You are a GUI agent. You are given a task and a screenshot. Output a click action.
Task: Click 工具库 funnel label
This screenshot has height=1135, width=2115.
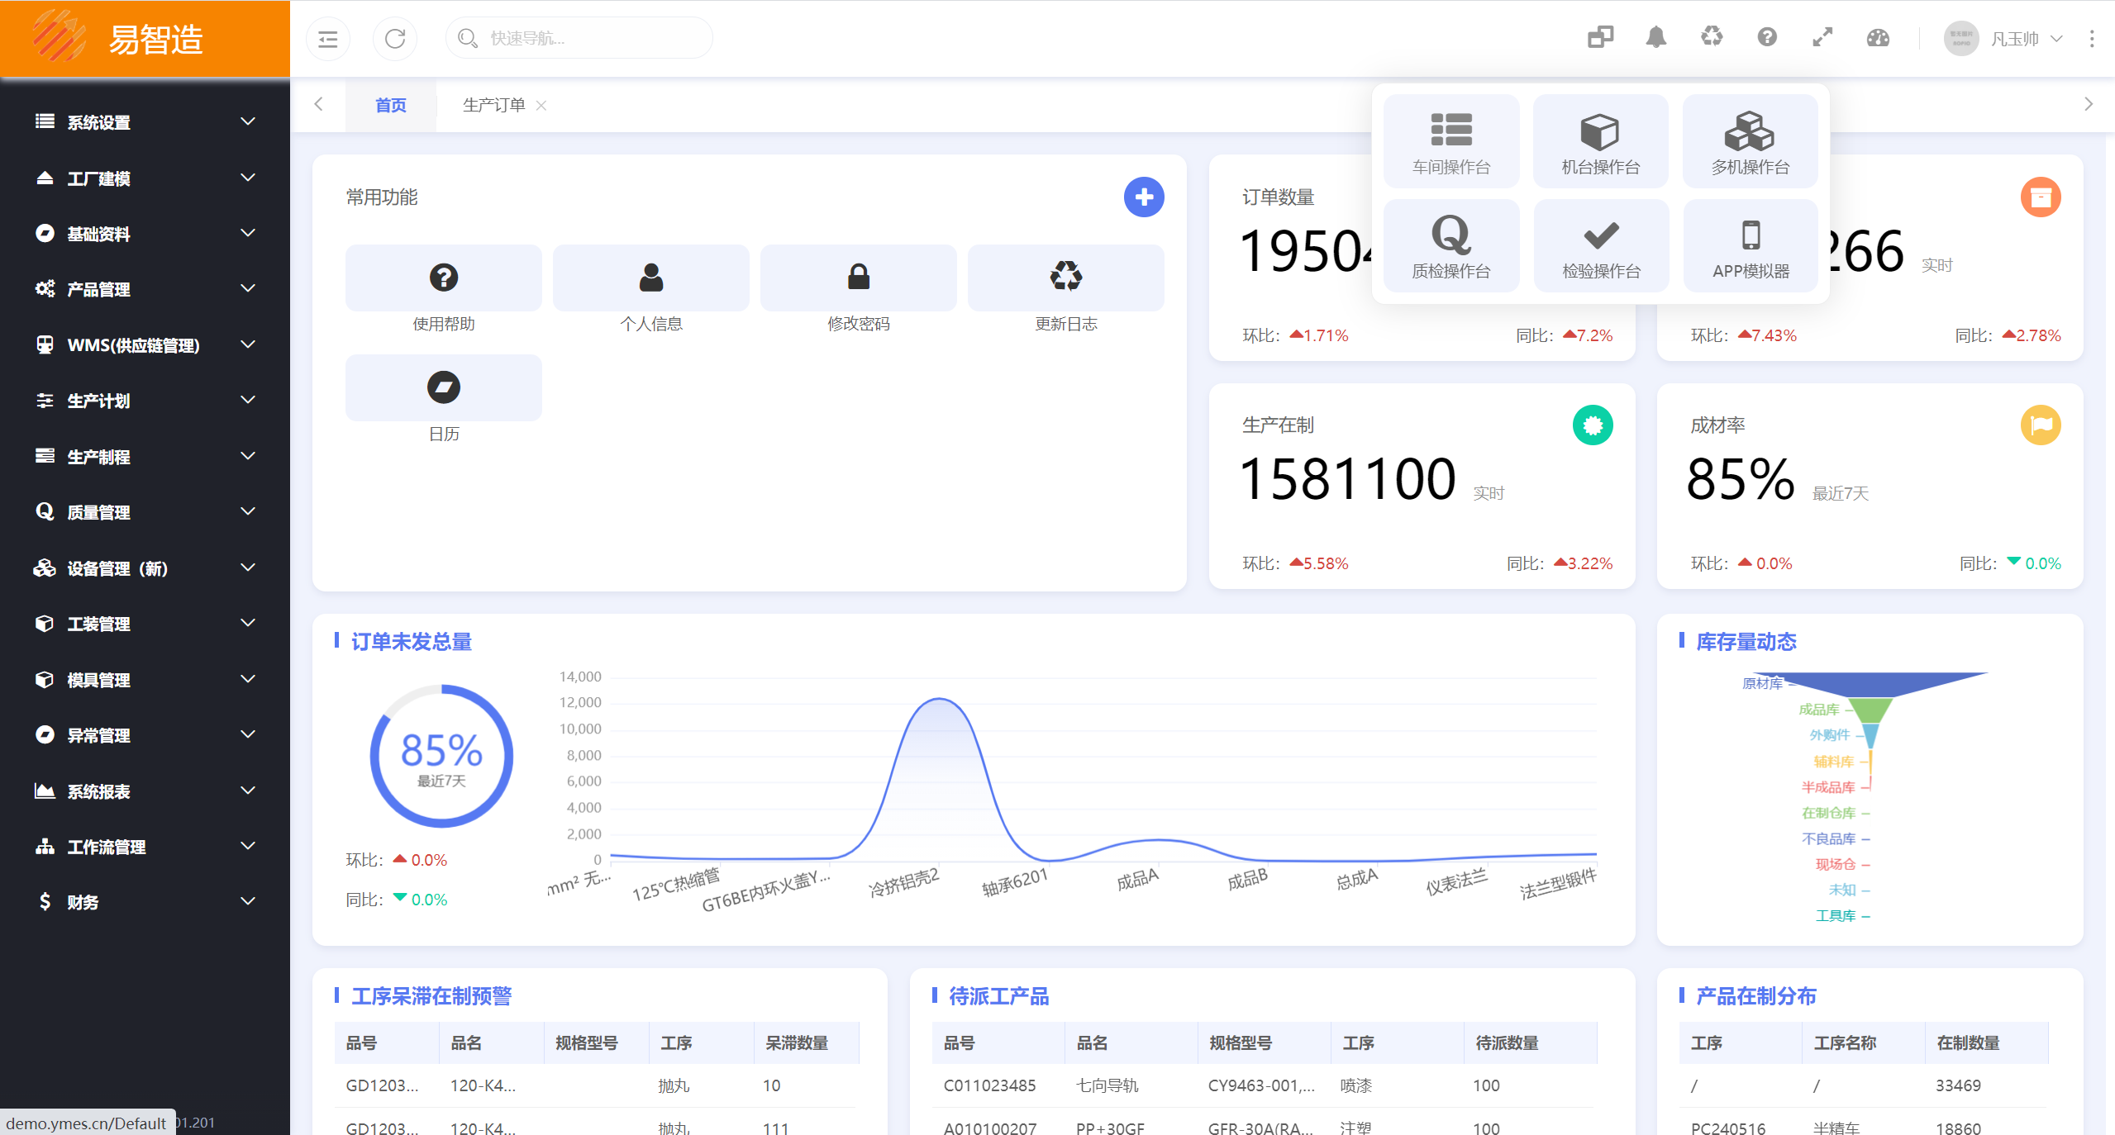1836,915
